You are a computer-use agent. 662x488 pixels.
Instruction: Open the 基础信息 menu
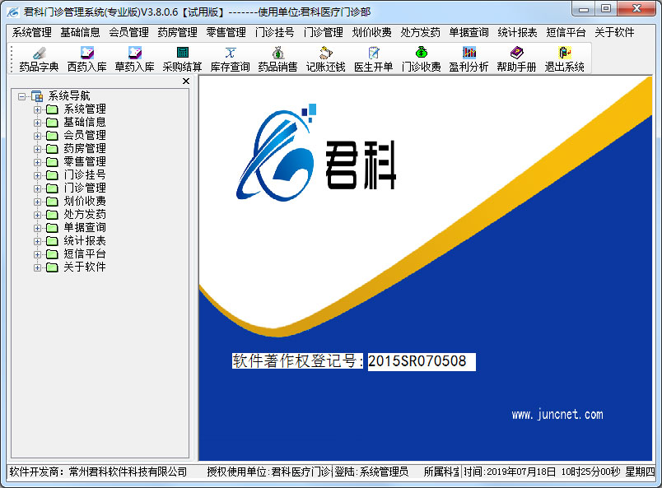(80, 32)
